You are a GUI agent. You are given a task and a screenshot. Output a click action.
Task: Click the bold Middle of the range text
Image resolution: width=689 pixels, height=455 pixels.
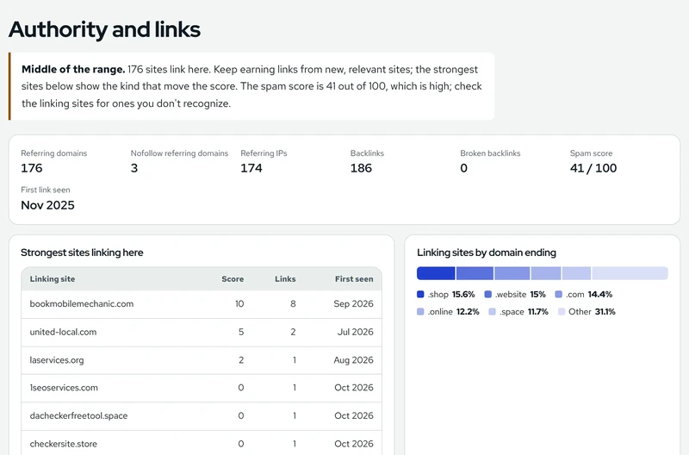coord(73,70)
